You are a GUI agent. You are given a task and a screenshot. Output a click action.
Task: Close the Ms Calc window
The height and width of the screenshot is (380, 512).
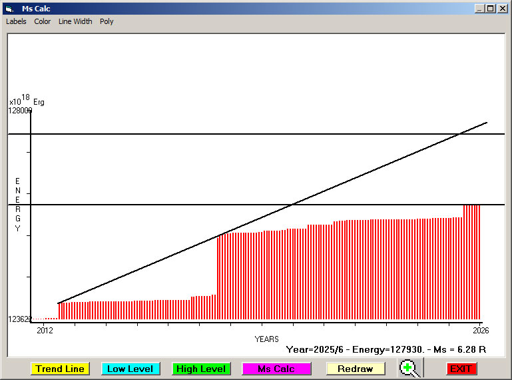(502, 9)
